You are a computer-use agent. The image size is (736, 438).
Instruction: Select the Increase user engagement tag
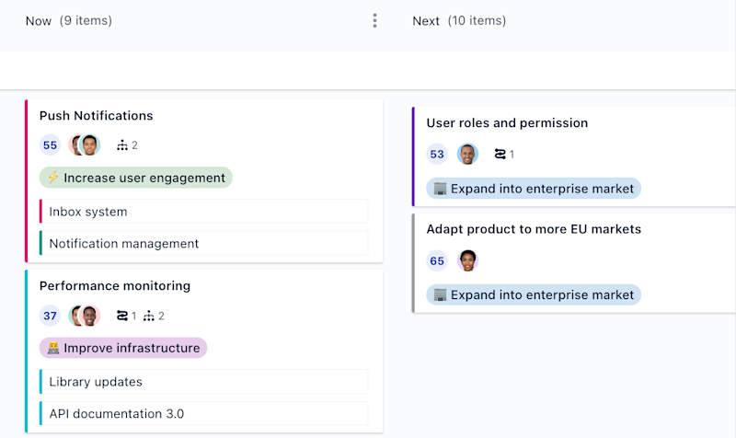[136, 178]
